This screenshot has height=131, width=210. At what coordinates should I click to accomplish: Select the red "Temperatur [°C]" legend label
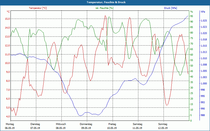pos(38,8)
